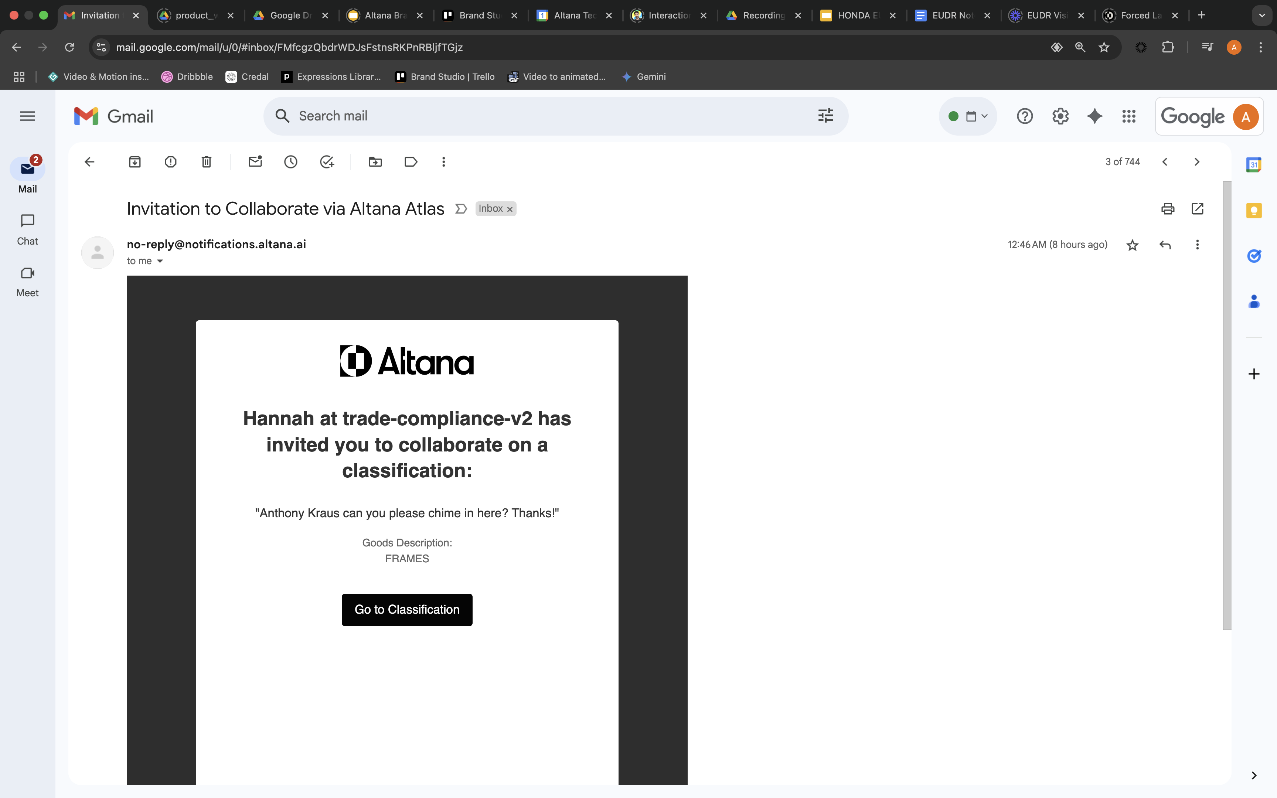Add email to Tasks
This screenshot has width=1277, height=798.
pyautogui.click(x=327, y=162)
